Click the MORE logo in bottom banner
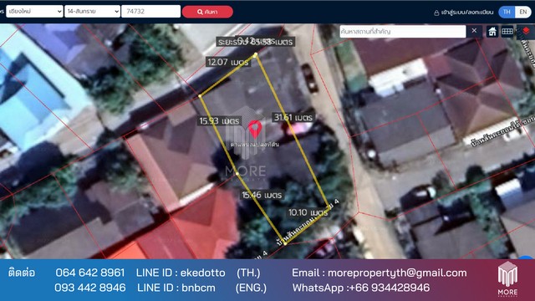 507,278
